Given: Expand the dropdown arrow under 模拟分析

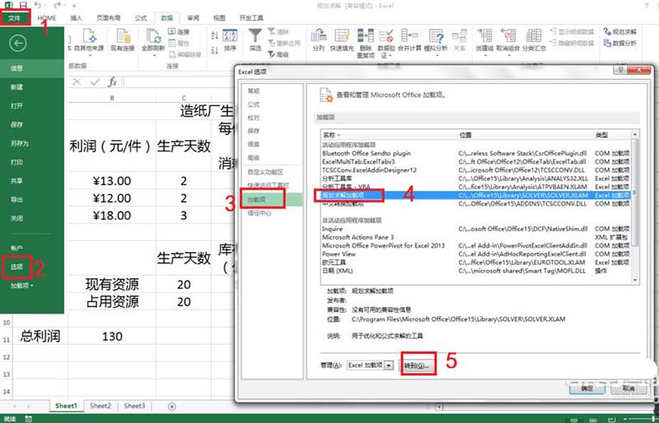Looking at the screenshot, I should pos(436,55).
